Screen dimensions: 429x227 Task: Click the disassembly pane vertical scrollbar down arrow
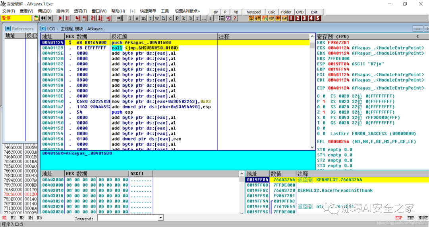pos(312,147)
